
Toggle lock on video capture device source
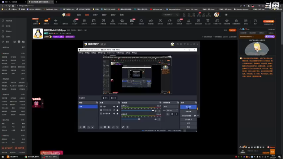point(117,110)
